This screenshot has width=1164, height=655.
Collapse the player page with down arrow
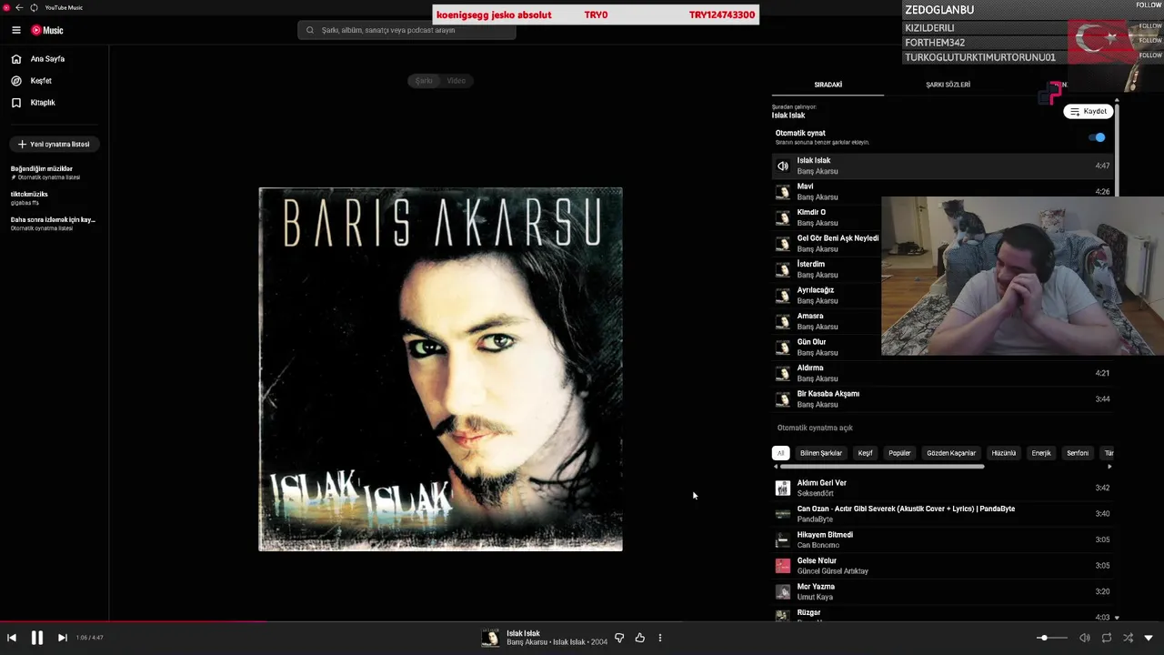[1149, 638]
